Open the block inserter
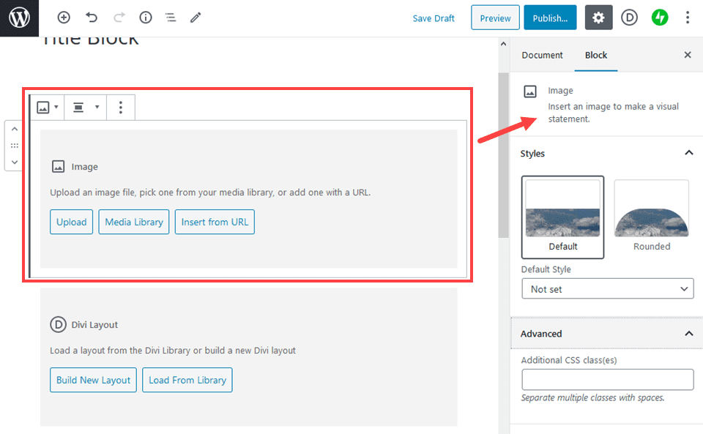This screenshot has width=703, height=434. pos(64,17)
